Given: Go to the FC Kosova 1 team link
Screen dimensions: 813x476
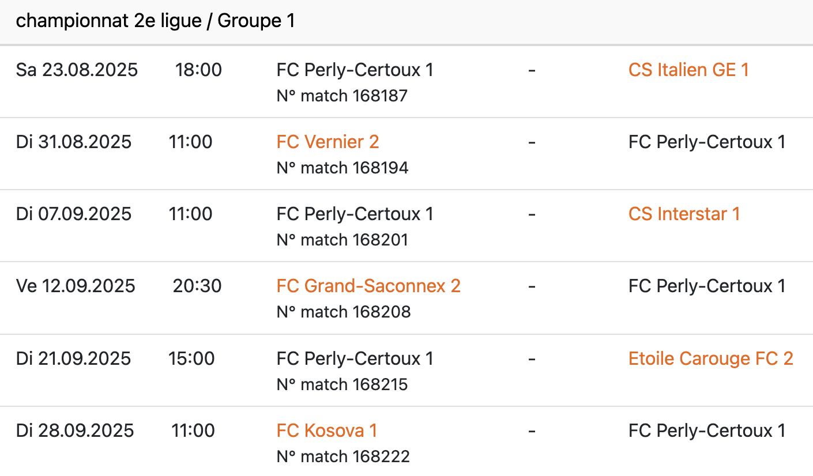Looking at the screenshot, I should click(x=326, y=430).
